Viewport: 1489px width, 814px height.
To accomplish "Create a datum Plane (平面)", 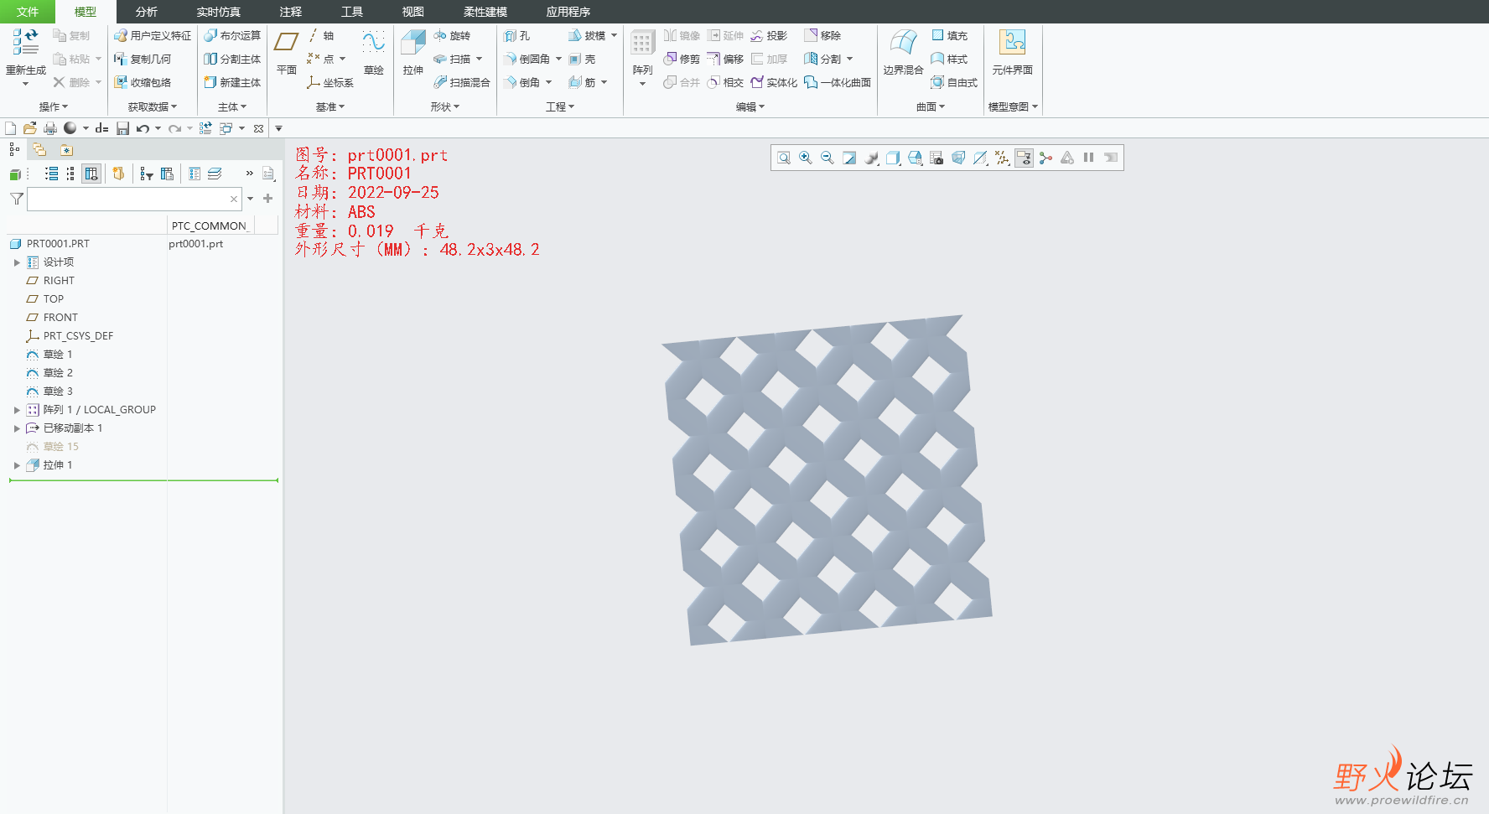I will [287, 52].
